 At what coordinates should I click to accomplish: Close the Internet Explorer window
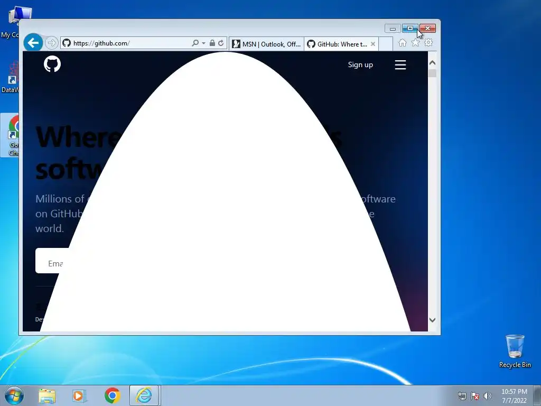coord(427,29)
